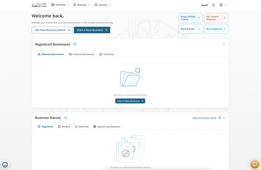Click the round smiley feedback icon

pyautogui.click(x=5, y=165)
